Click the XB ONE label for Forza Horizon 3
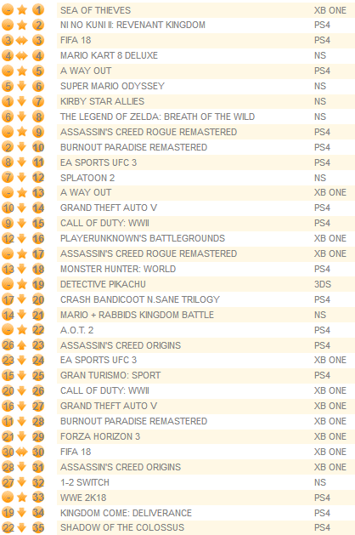355x535 pixels. [x=330, y=436]
